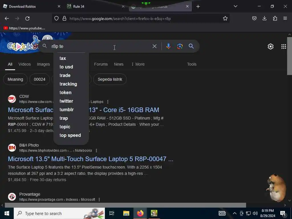Open Google quick settings gear
292x219 pixels.
click(x=270, y=46)
